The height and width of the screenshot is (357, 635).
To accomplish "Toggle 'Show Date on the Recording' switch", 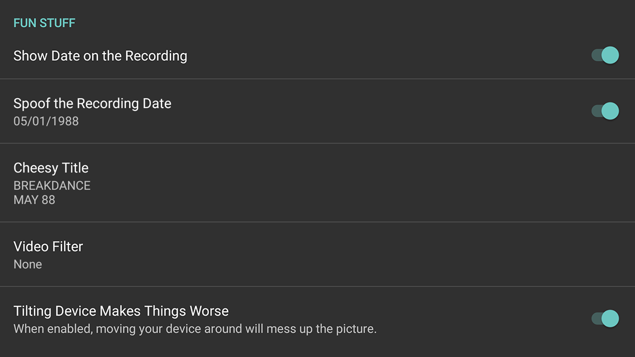I will click(x=604, y=55).
